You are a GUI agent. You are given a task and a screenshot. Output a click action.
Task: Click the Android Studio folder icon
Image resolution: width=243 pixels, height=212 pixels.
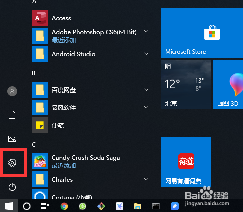point(40,54)
